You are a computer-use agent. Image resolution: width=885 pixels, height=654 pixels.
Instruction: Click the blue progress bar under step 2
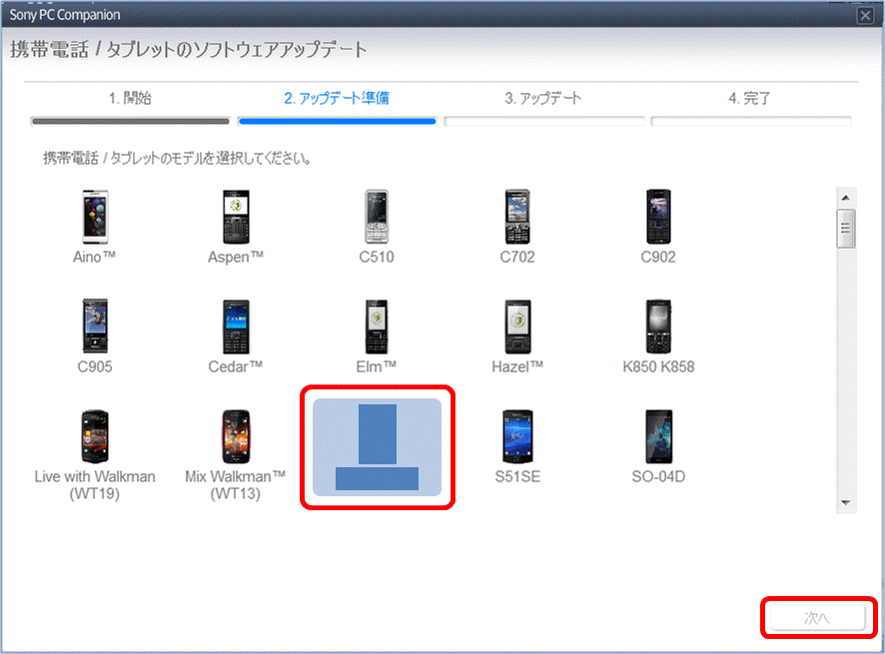pos(337,121)
